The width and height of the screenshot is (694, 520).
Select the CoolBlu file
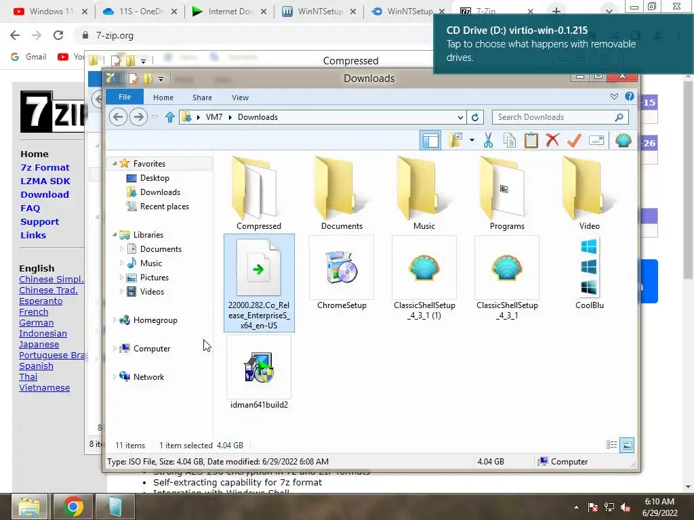(589, 274)
